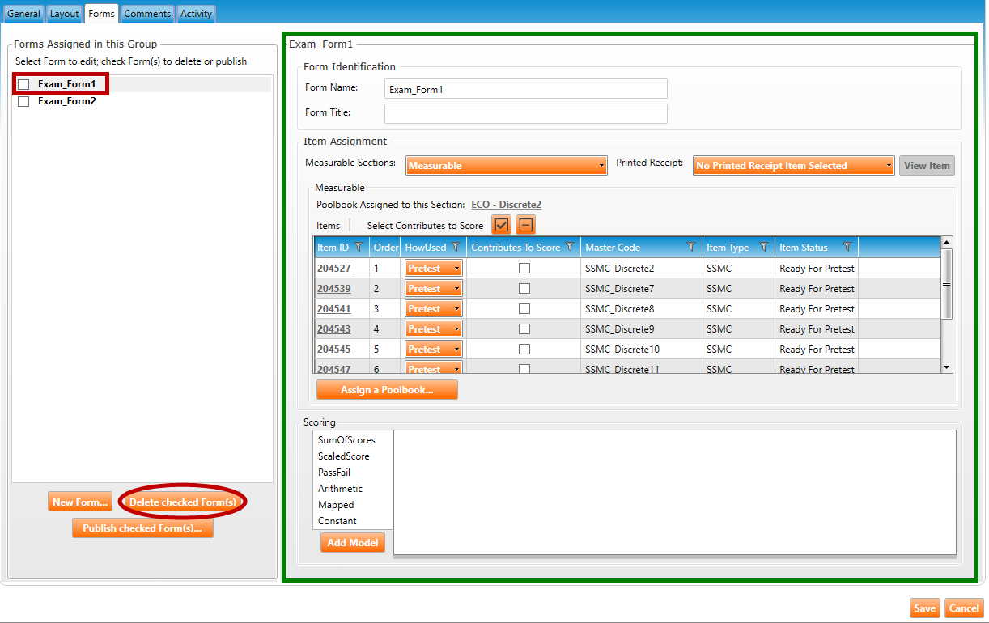Click the Assign a Poolbook button

click(x=387, y=390)
